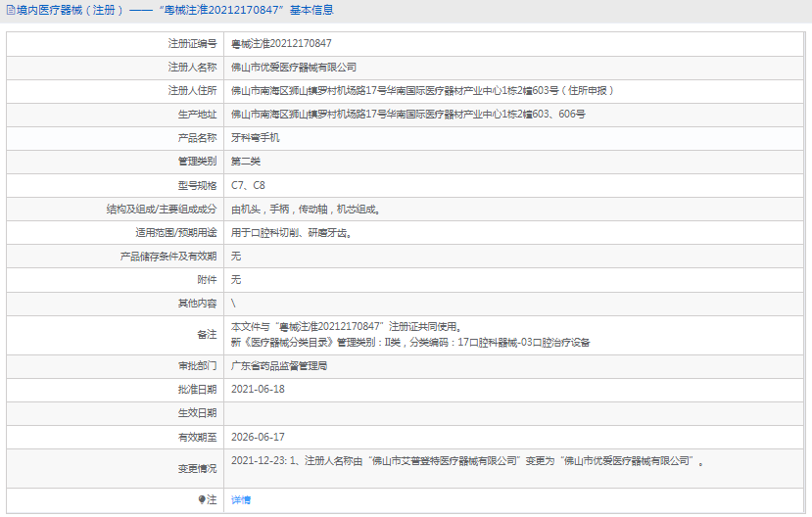Screen dimensions: 812x517
Task: Click the 批准日期 label
Action: 197,390
